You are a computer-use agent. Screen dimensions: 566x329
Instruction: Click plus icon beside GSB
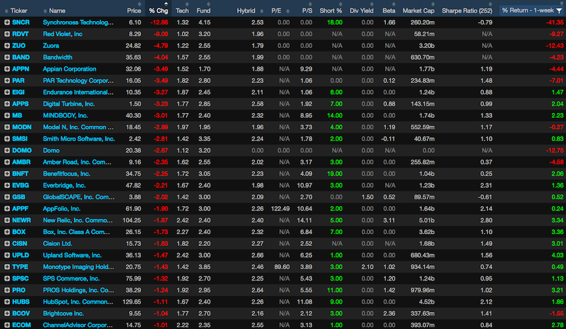[x=7, y=197]
